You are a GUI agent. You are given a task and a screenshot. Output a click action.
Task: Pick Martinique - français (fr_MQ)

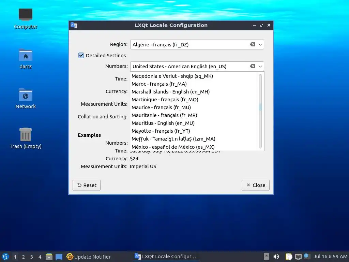coord(194,99)
